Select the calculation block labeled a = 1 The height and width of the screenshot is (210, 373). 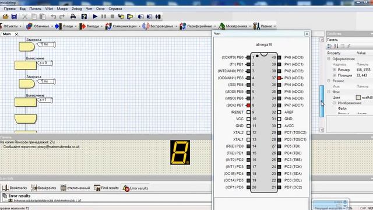(26, 102)
